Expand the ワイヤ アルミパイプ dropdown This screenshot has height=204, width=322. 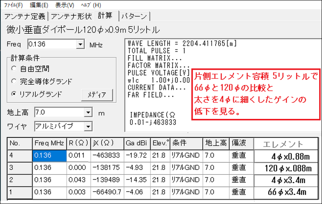click(x=88, y=126)
